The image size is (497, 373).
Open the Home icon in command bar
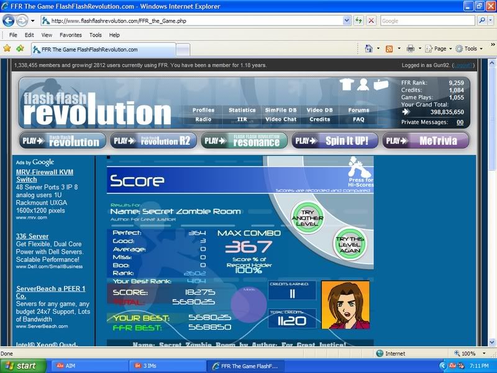coord(369,48)
